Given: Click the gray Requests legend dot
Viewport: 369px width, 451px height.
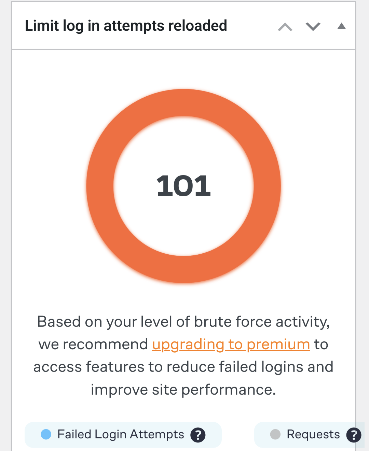Looking at the screenshot, I should (x=275, y=434).
